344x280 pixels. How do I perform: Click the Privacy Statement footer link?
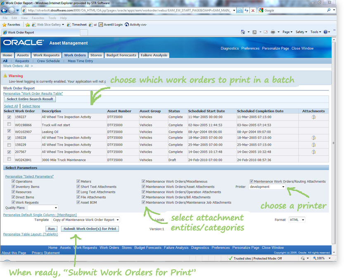point(45,253)
